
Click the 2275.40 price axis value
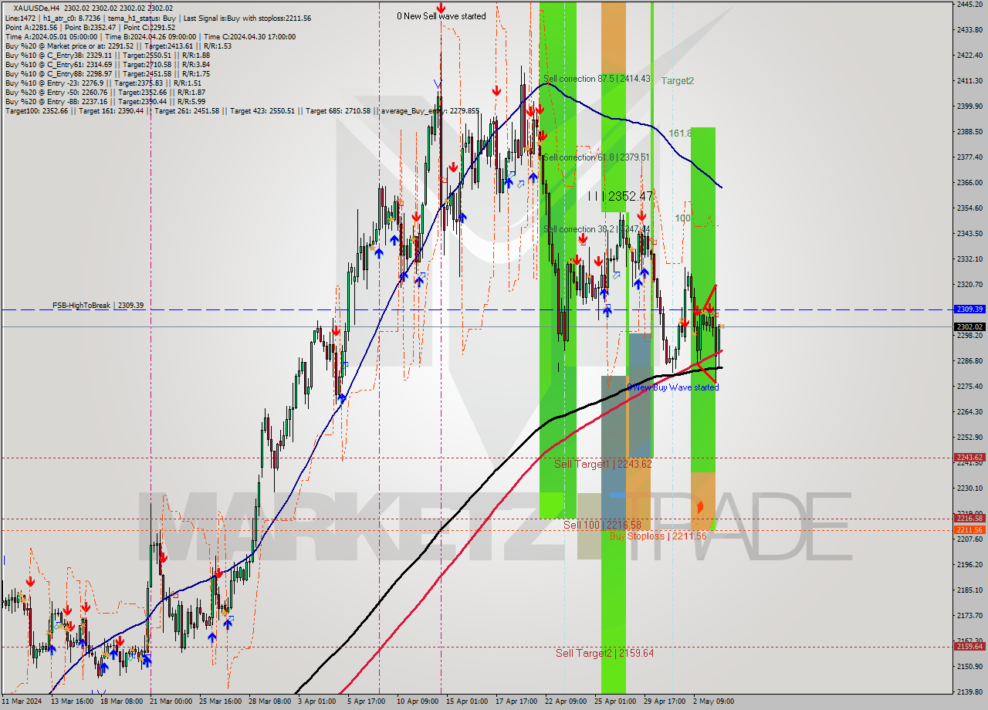pyautogui.click(x=969, y=387)
